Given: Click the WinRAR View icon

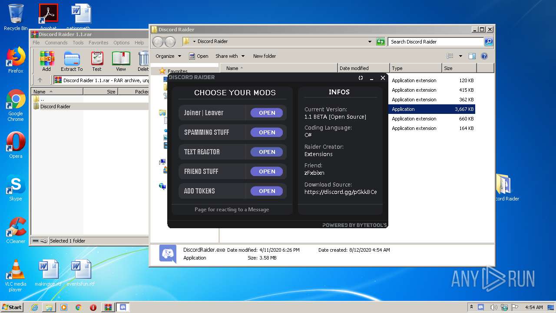Looking at the screenshot, I should point(121,61).
